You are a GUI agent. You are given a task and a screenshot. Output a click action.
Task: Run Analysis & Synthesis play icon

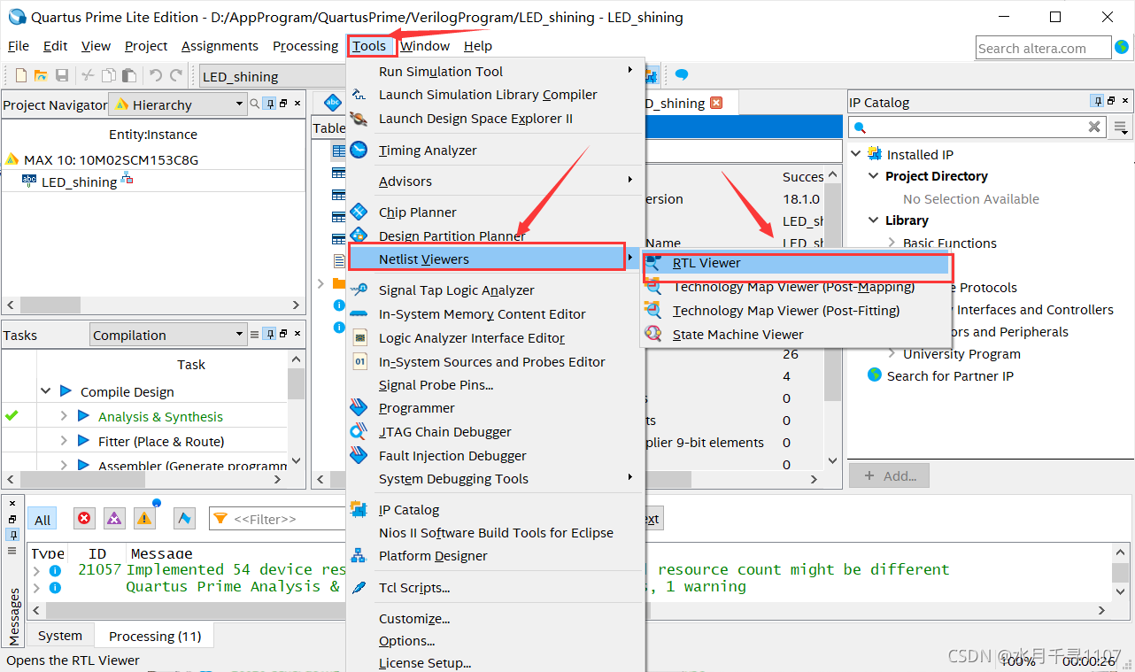click(83, 416)
